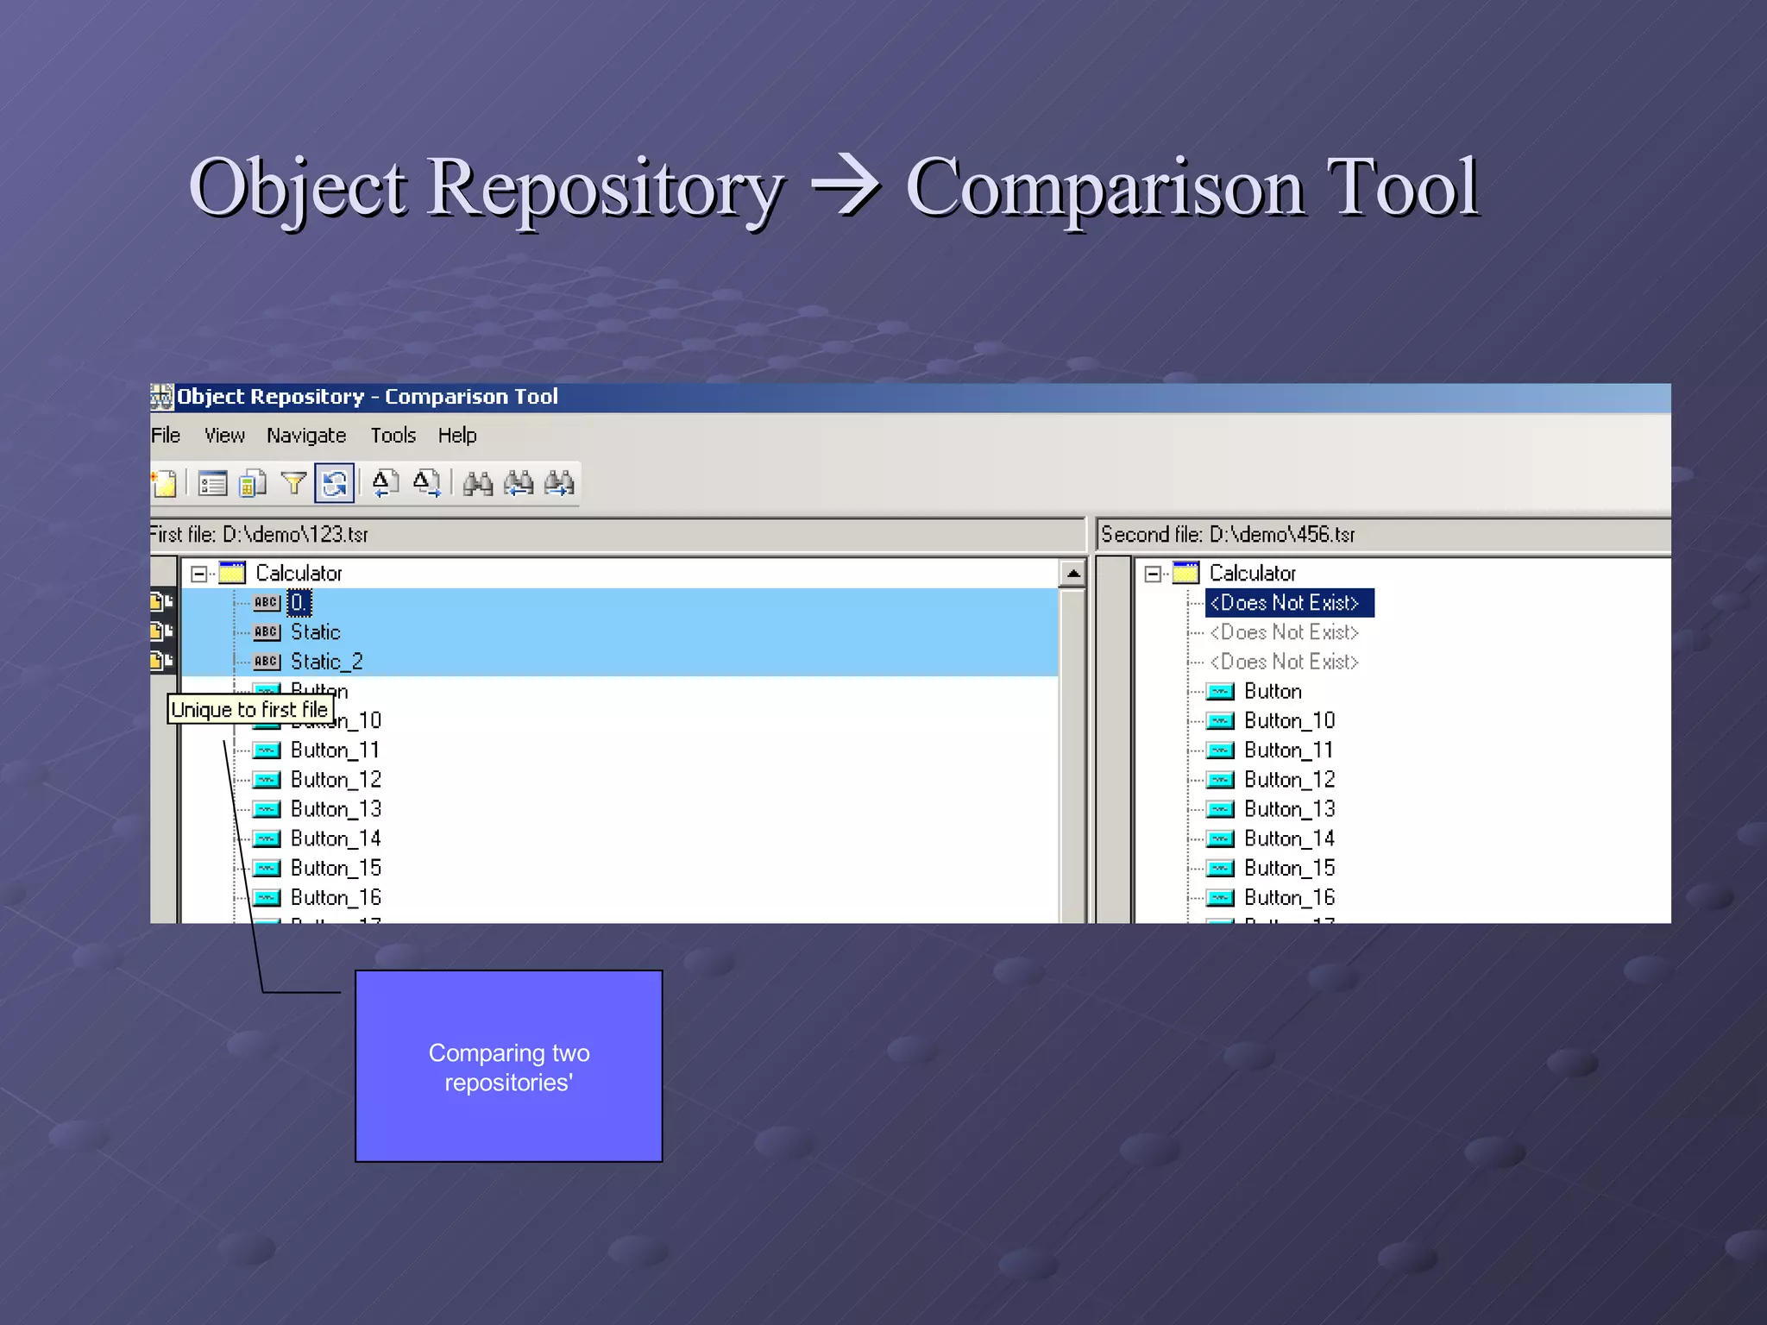Click the button icon beside Button_14 in second file
The width and height of the screenshot is (1767, 1325).
point(1220,838)
